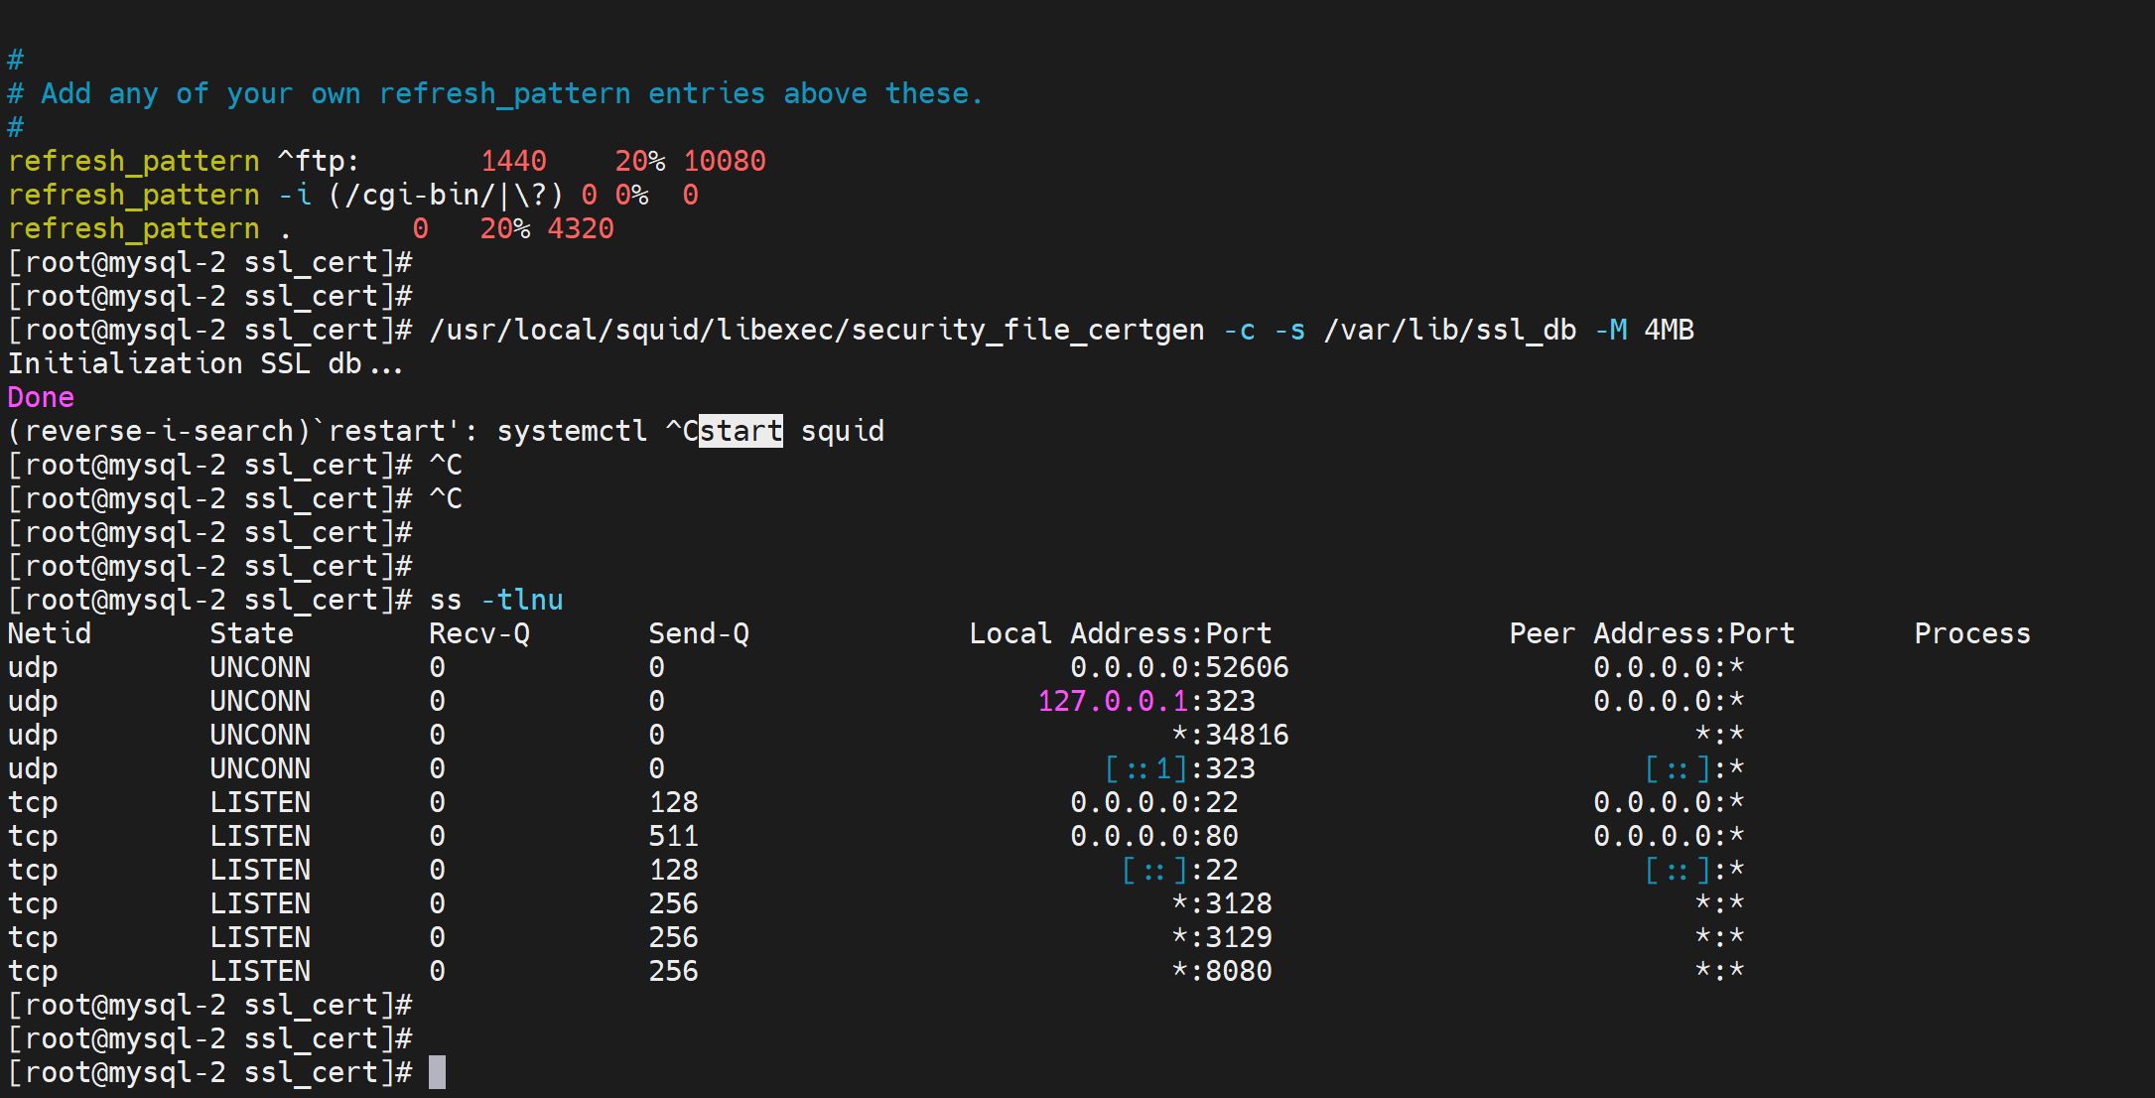Click the 'Initialization SSL db...' output line
Screen dimensions: 2155x1098
(204, 363)
